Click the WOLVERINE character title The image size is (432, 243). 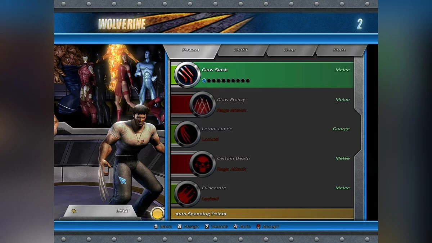point(122,24)
